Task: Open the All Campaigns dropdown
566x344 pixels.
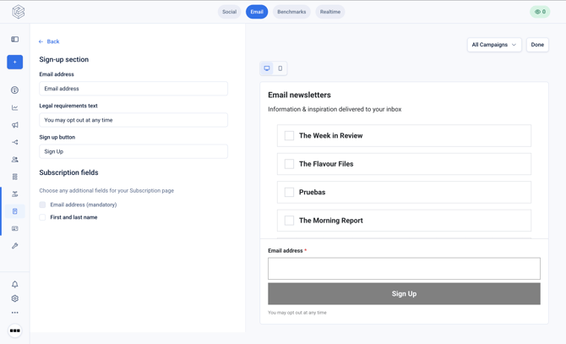Action: 494,45
